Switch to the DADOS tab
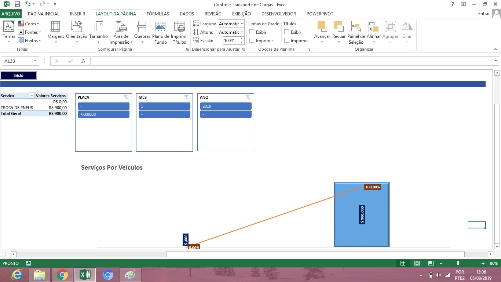 point(187,14)
